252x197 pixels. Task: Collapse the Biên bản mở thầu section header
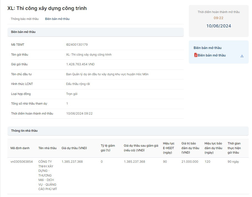95,32
